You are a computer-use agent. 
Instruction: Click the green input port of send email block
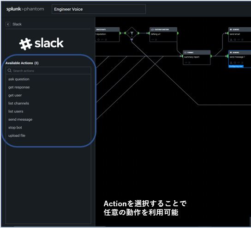(x=227, y=33)
